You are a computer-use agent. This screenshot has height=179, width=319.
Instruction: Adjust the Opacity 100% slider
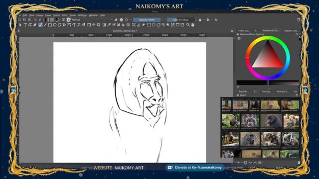[147, 20]
